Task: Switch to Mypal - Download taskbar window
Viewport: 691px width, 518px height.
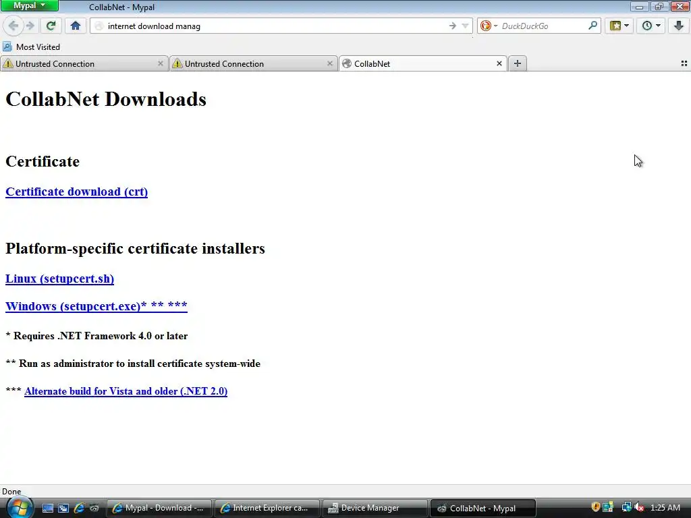Action: 159,508
